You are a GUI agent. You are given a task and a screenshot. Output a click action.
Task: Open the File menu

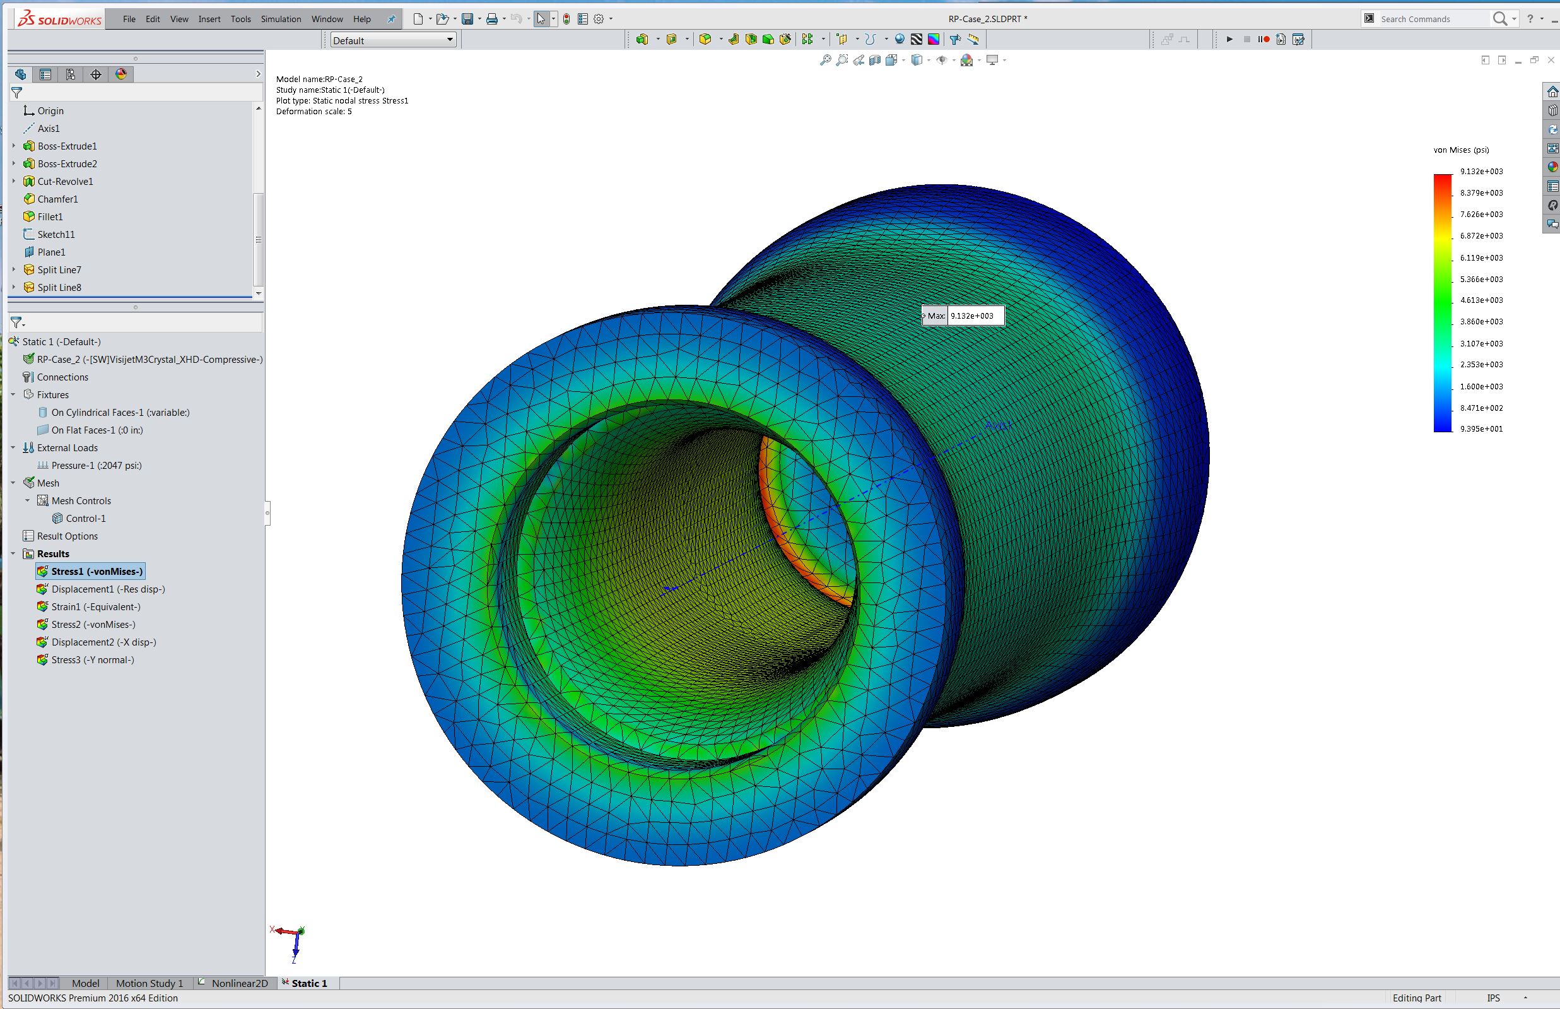(x=129, y=19)
